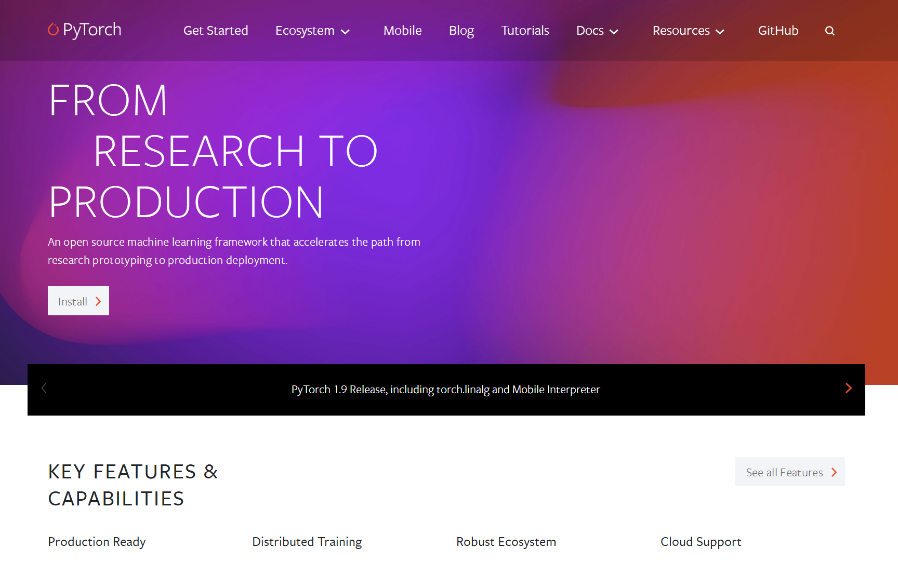Navigate to Tutorials

tap(525, 31)
